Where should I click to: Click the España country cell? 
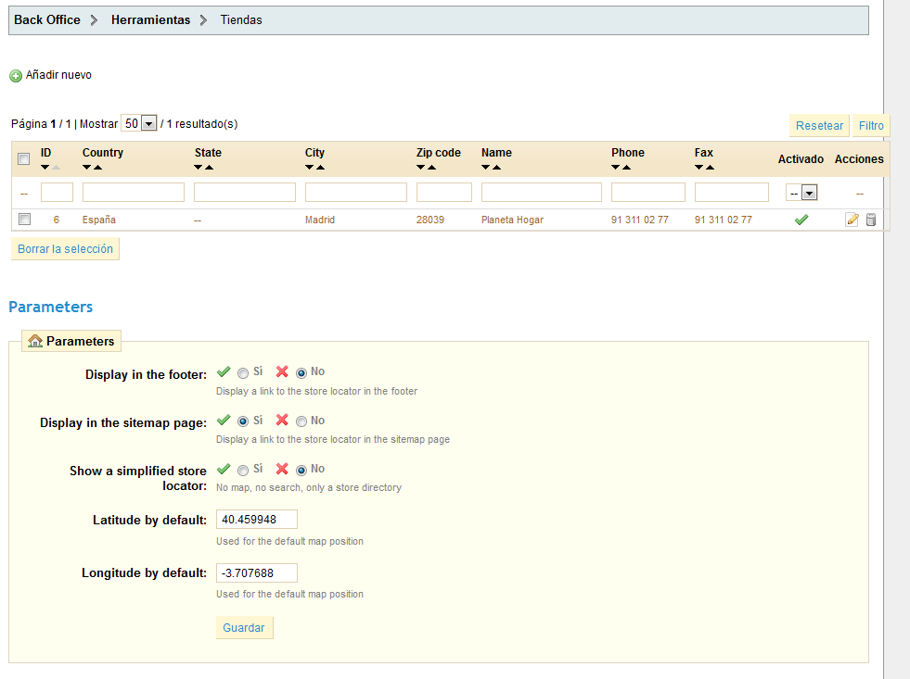pyautogui.click(x=99, y=220)
